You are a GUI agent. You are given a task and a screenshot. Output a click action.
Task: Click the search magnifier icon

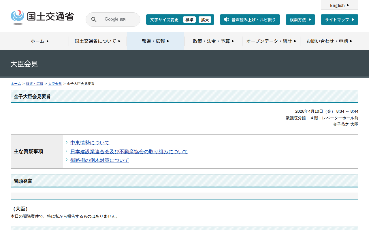[94, 20]
